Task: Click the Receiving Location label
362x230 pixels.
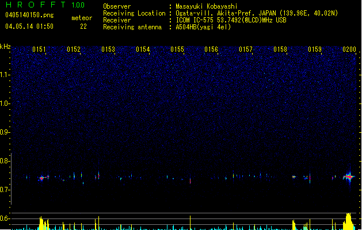Action: [134, 13]
